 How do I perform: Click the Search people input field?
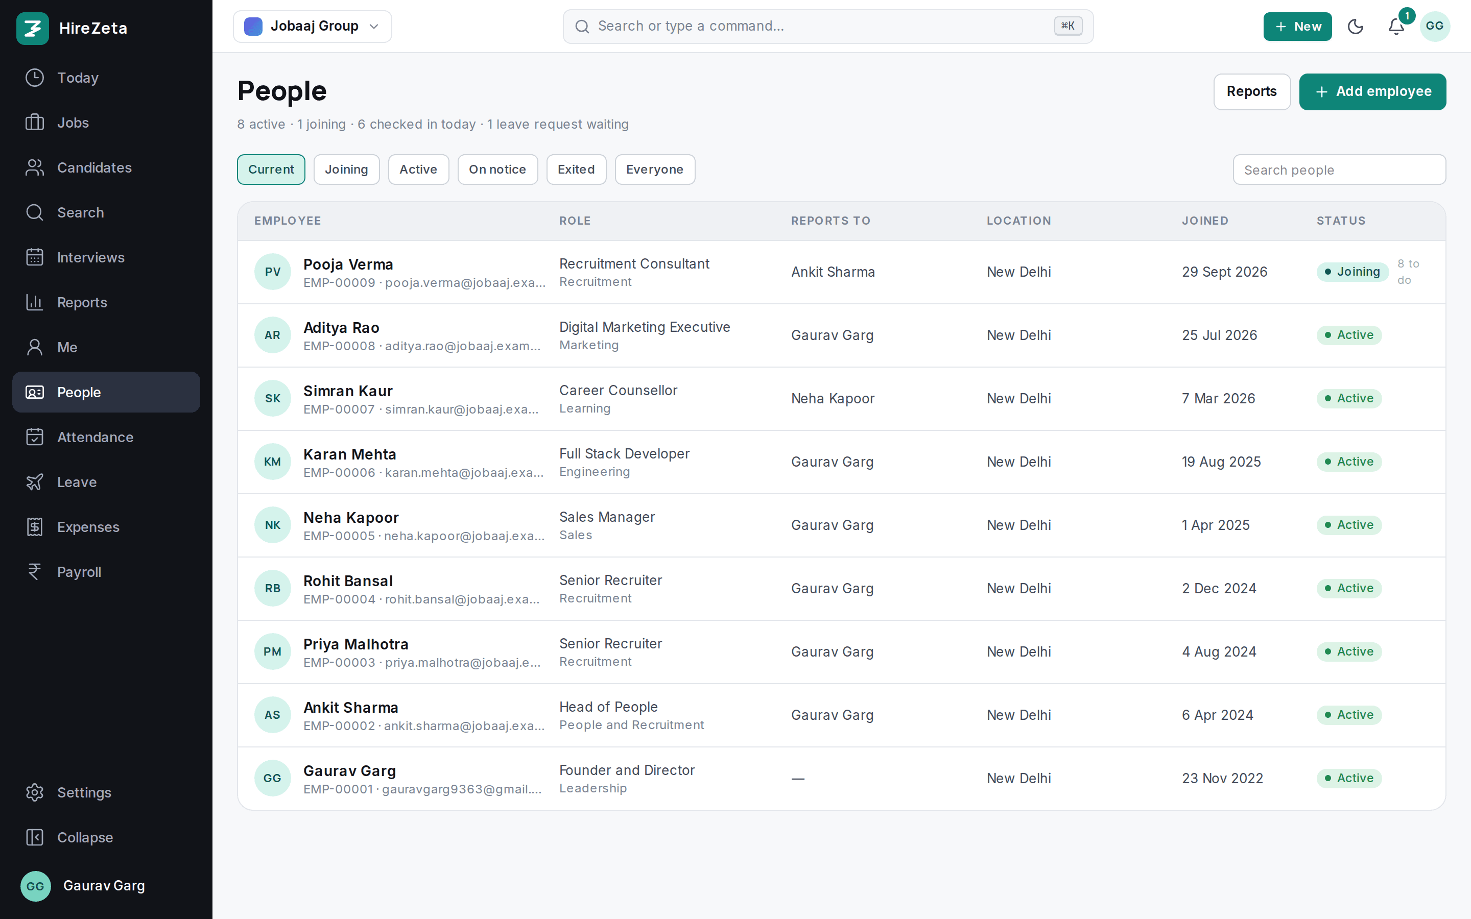click(x=1339, y=170)
